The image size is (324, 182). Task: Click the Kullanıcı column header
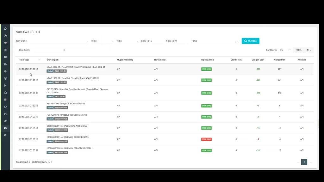pyautogui.click(x=302, y=60)
